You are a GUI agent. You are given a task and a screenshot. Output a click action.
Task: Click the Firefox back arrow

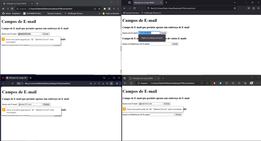pos(125,8)
